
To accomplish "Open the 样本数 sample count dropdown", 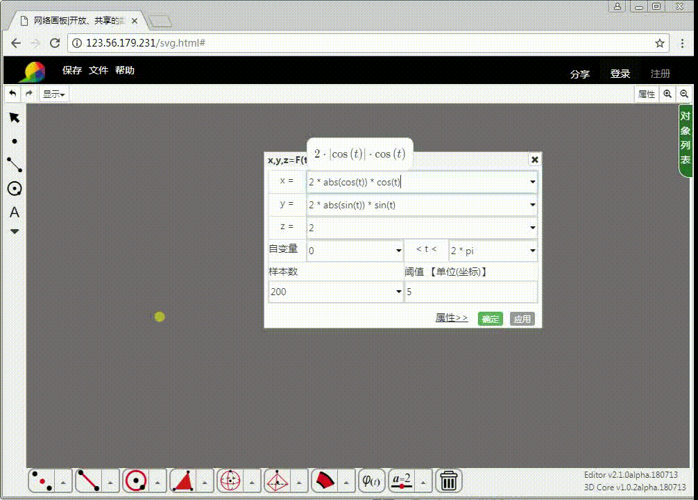I will click(399, 292).
